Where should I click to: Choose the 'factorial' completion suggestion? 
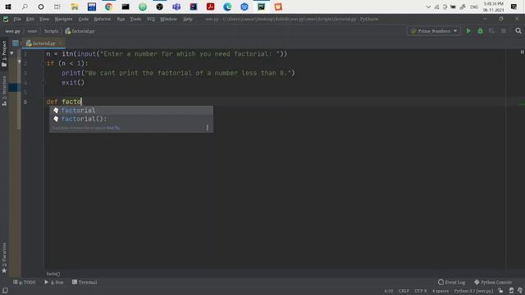click(x=131, y=110)
